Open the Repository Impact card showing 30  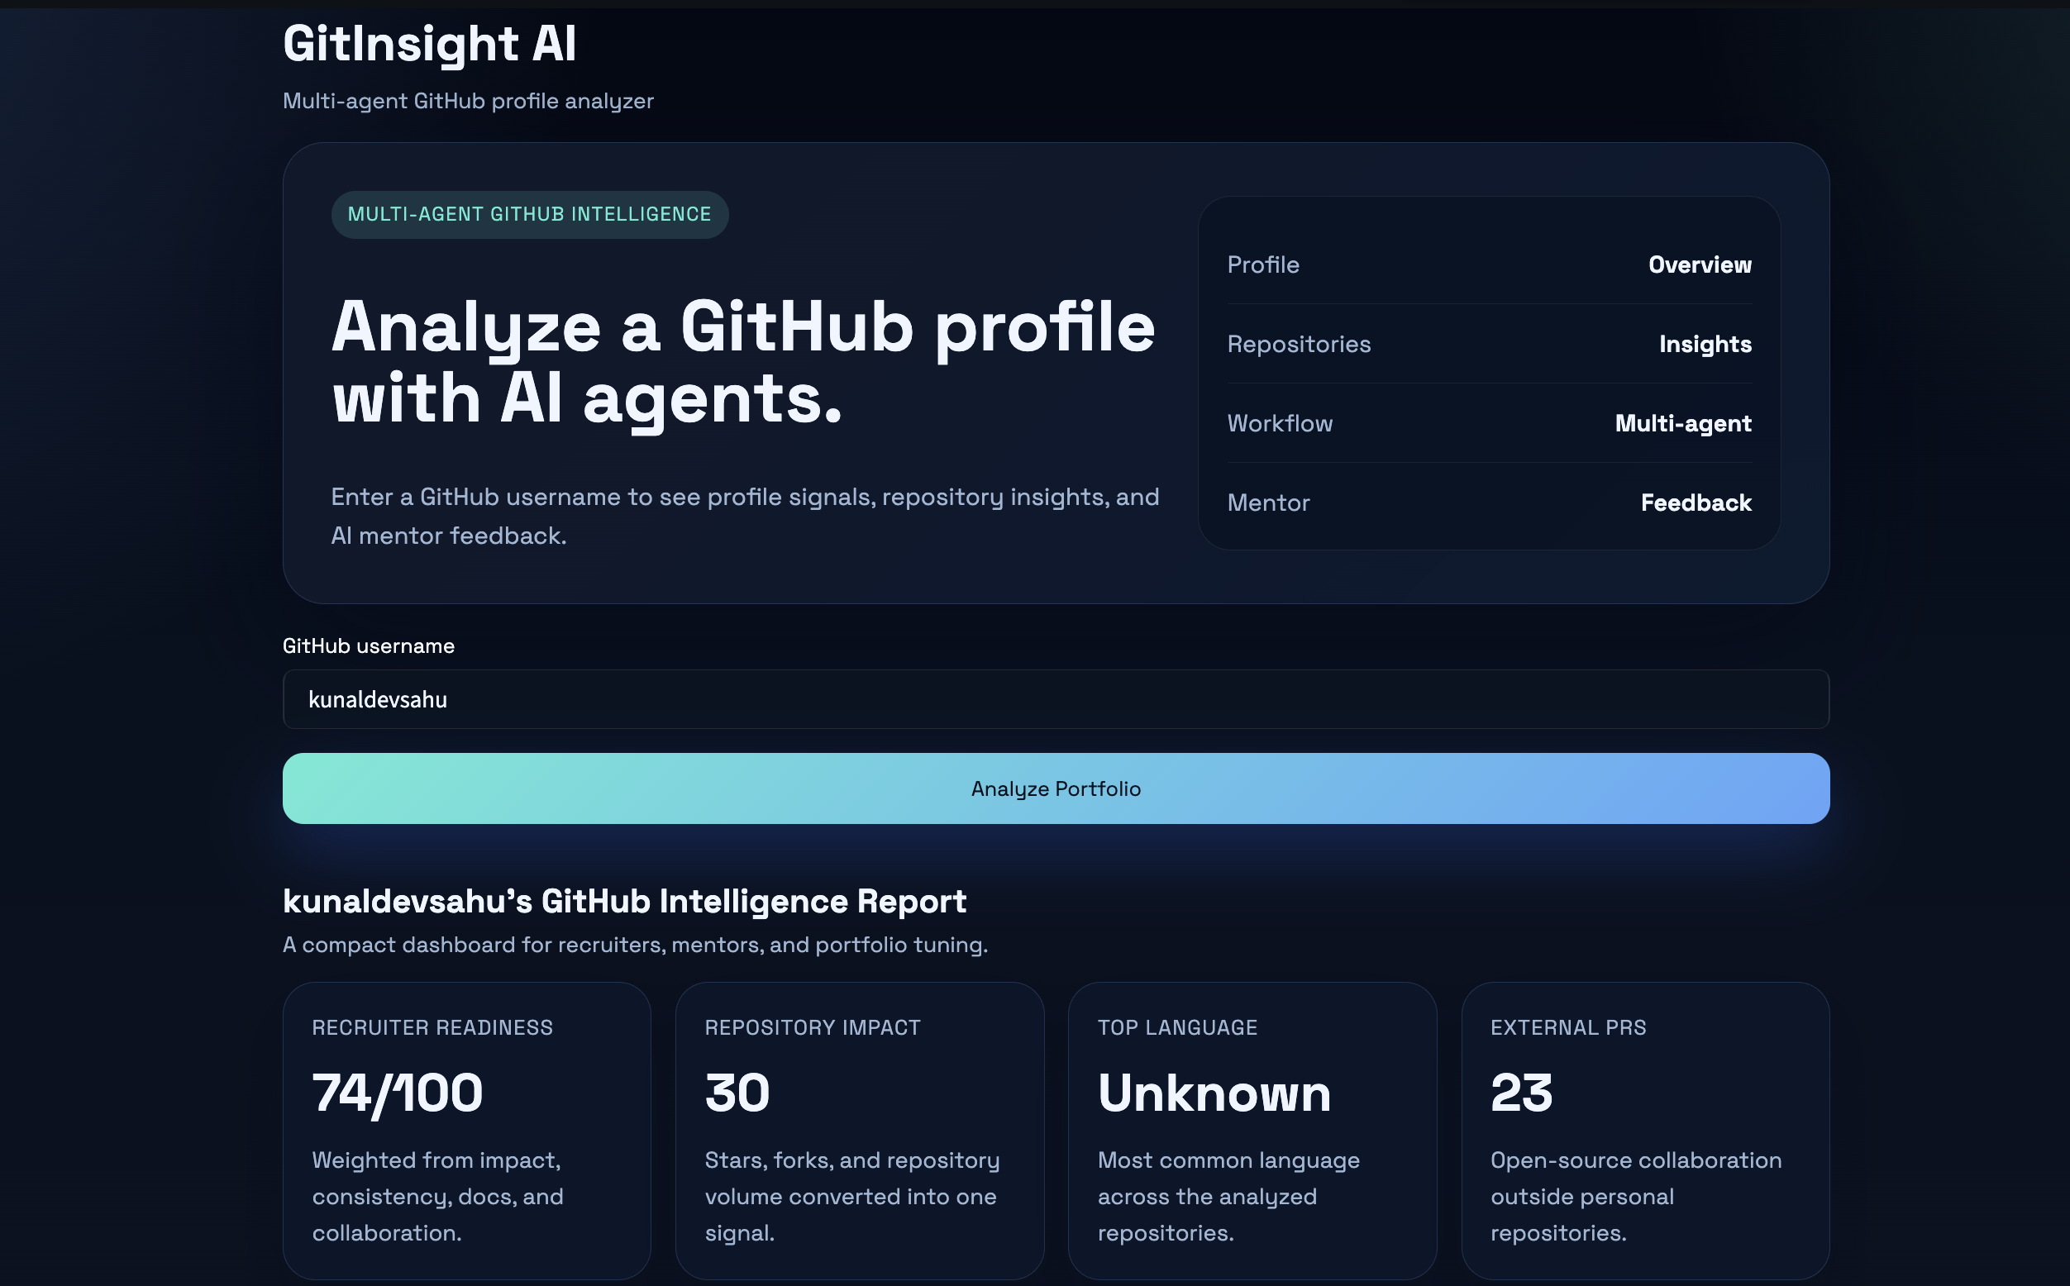click(859, 1131)
